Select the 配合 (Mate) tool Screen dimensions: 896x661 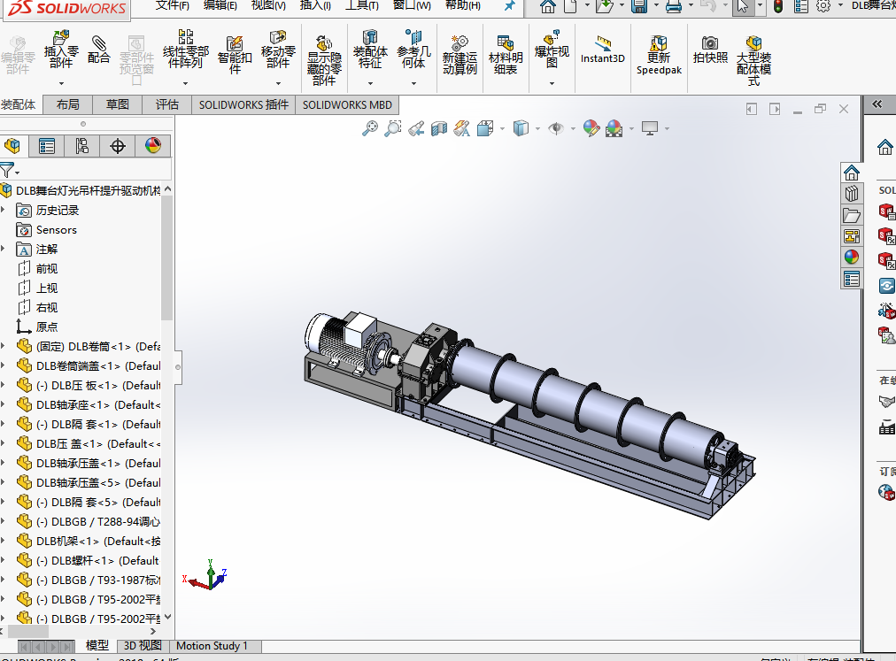click(98, 50)
